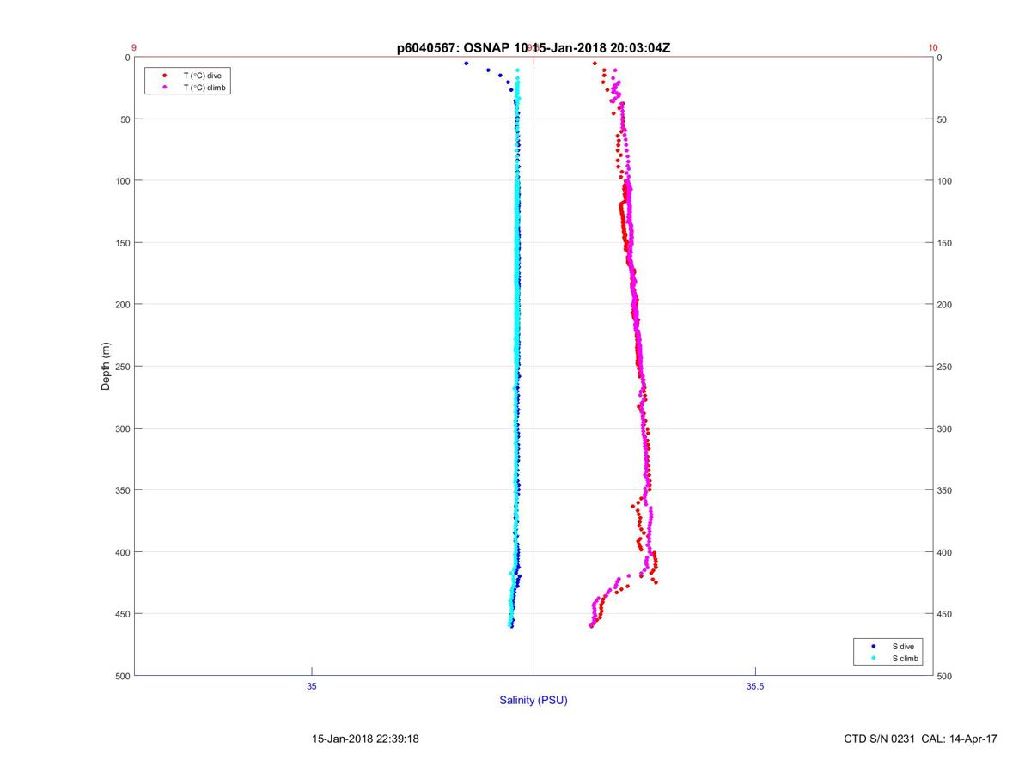Screen dimensions: 1031x760
Task: Click the plot title 'p6040567: OSNAP'
Action: (453, 48)
